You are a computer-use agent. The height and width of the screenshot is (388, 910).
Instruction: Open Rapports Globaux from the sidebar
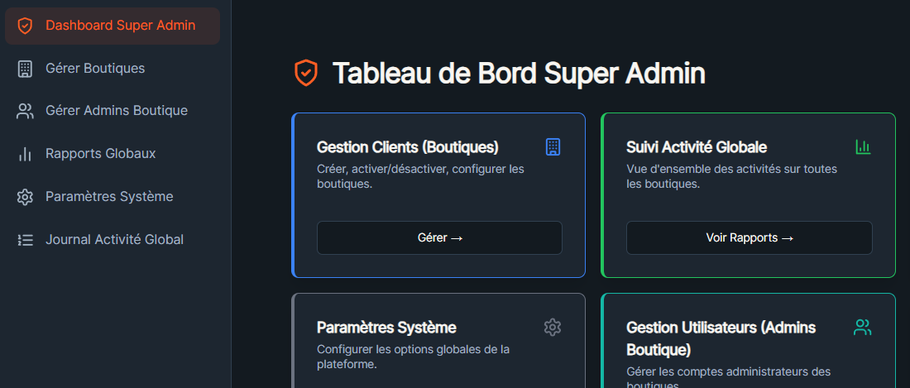pos(113,154)
